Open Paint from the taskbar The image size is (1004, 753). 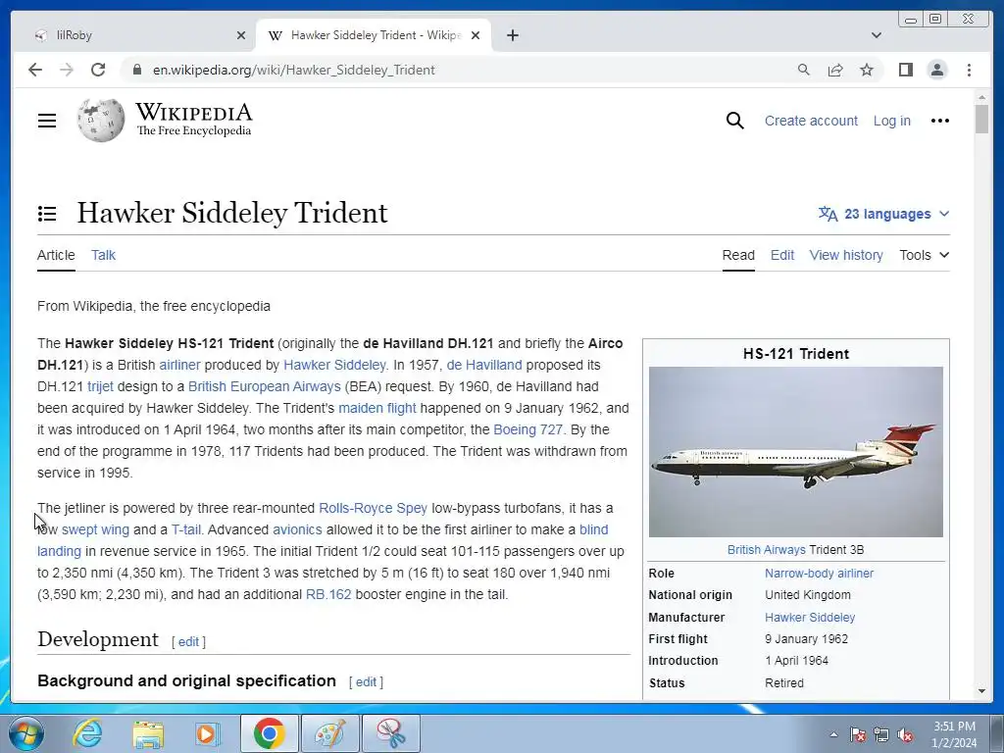pos(329,733)
